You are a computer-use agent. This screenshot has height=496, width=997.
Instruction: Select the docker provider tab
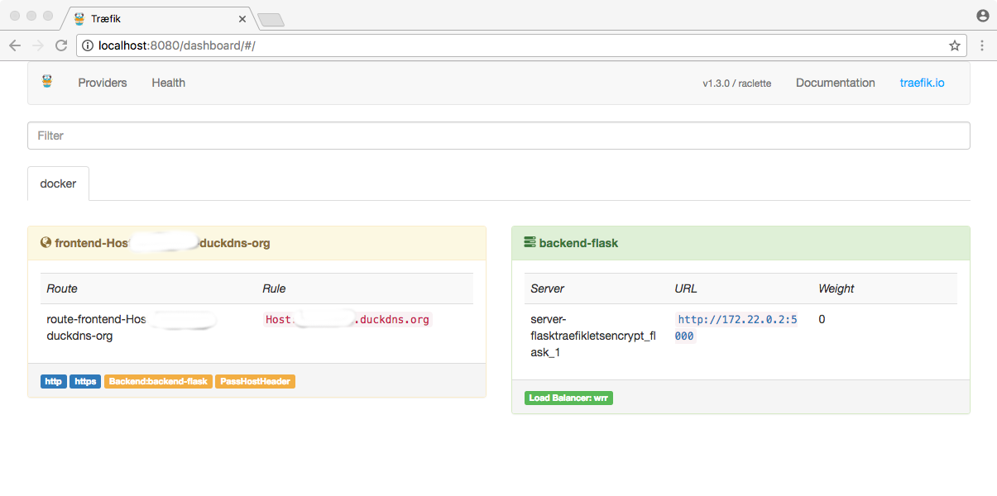pyautogui.click(x=58, y=184)
